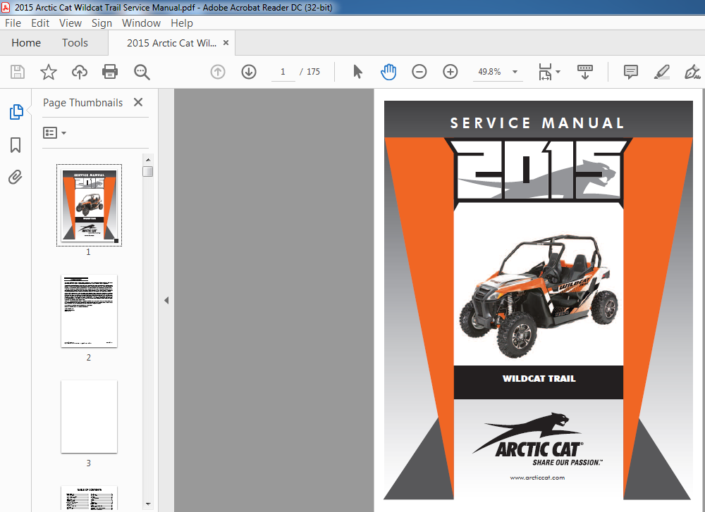Select the arrow Selection tool

tap(357, 72)
